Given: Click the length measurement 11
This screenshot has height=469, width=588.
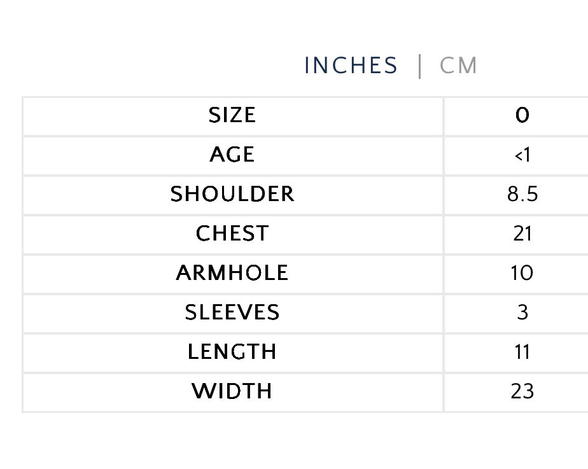Looking at the screenshot, I should (522, 352).
